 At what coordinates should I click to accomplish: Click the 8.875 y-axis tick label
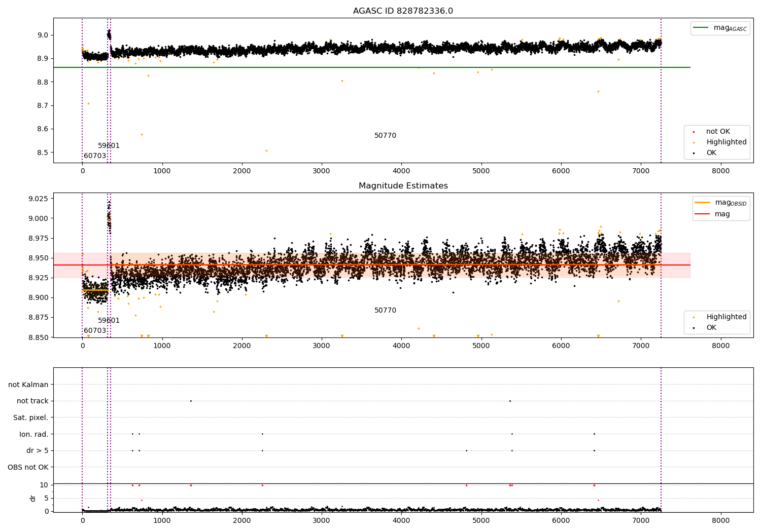39,318
